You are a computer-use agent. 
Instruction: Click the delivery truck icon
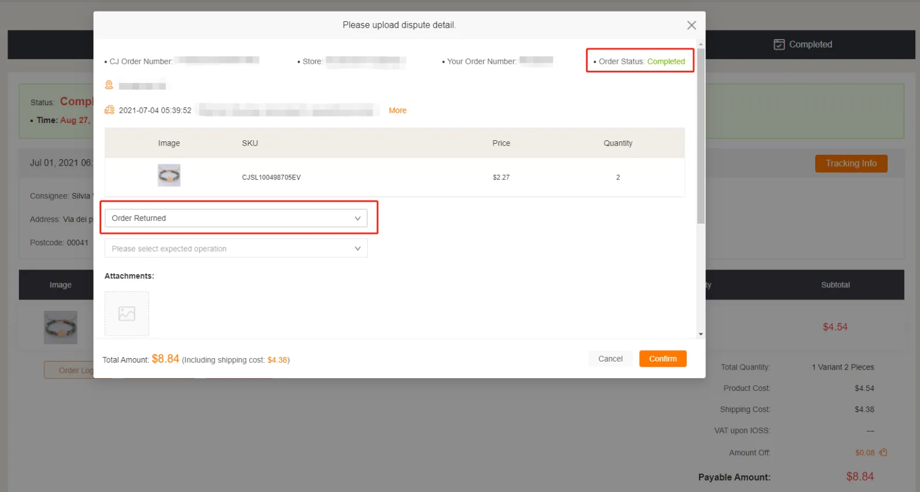coord(109,110)
